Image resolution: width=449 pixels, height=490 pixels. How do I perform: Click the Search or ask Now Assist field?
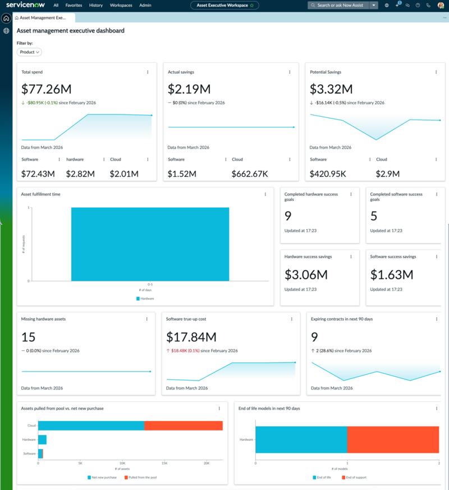click(338, 5)
